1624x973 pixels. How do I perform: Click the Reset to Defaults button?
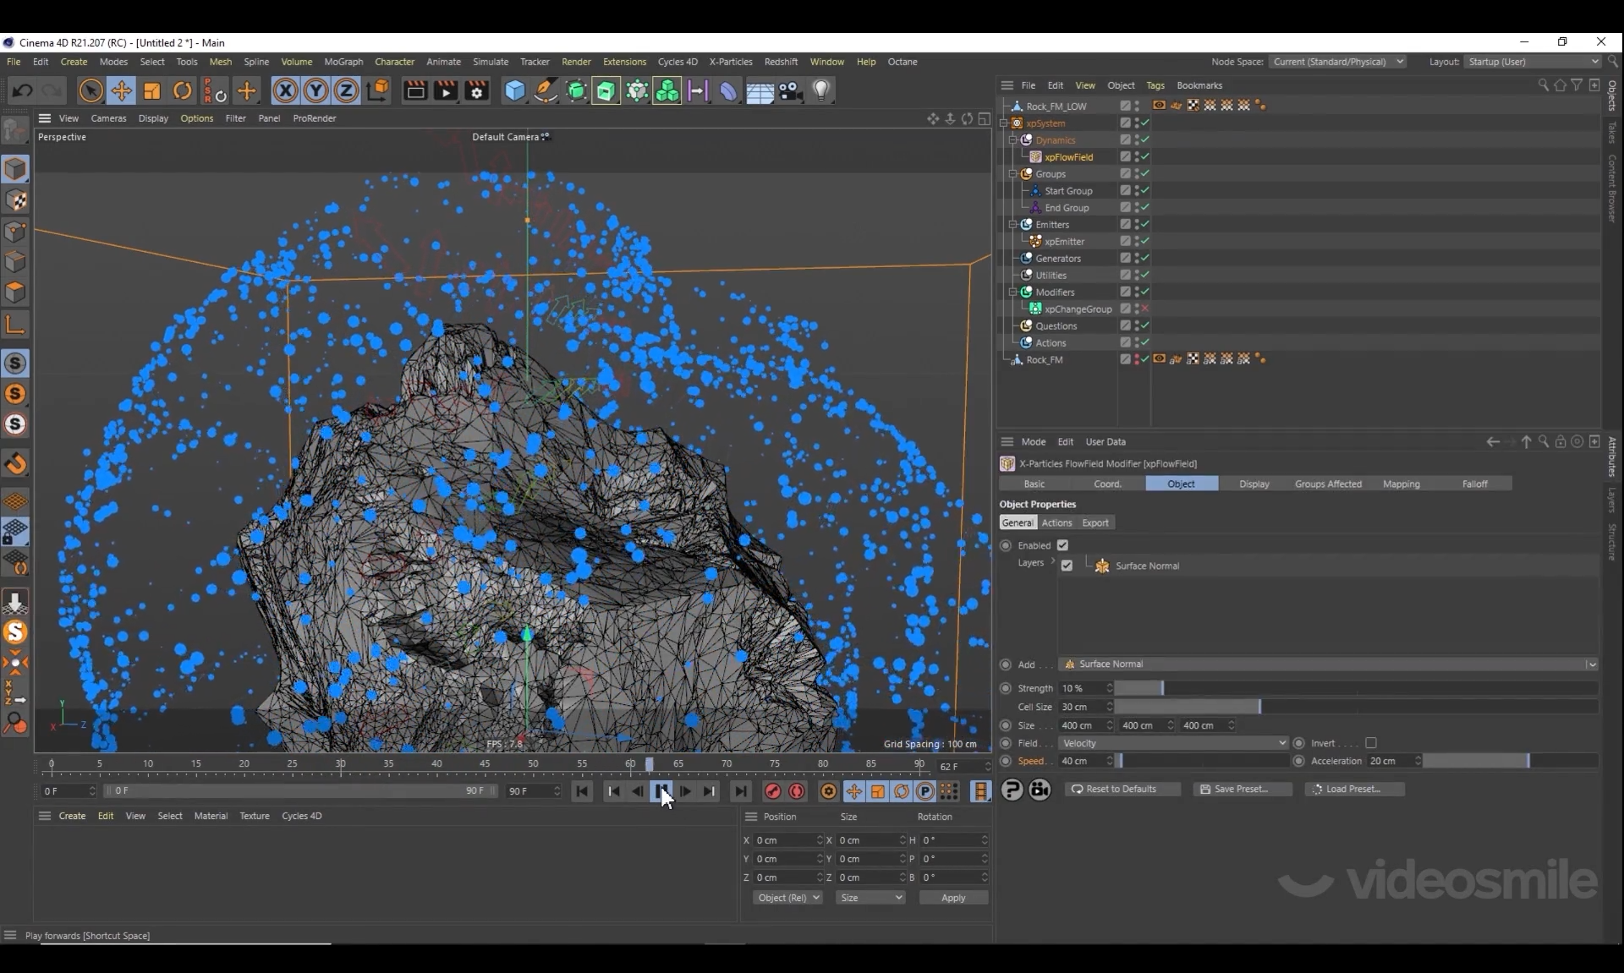tap(1122, 789)
